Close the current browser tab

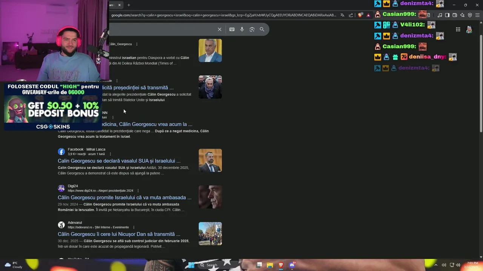119,5
